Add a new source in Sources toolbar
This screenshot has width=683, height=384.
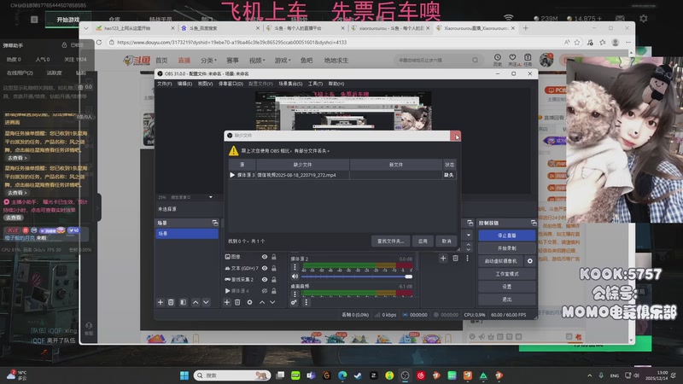point(227,302)
